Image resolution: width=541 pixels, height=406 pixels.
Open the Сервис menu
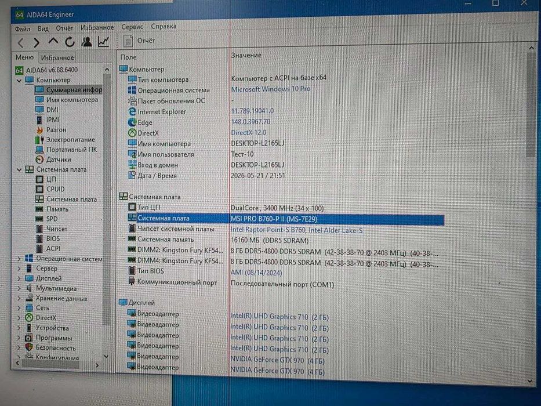132,27
